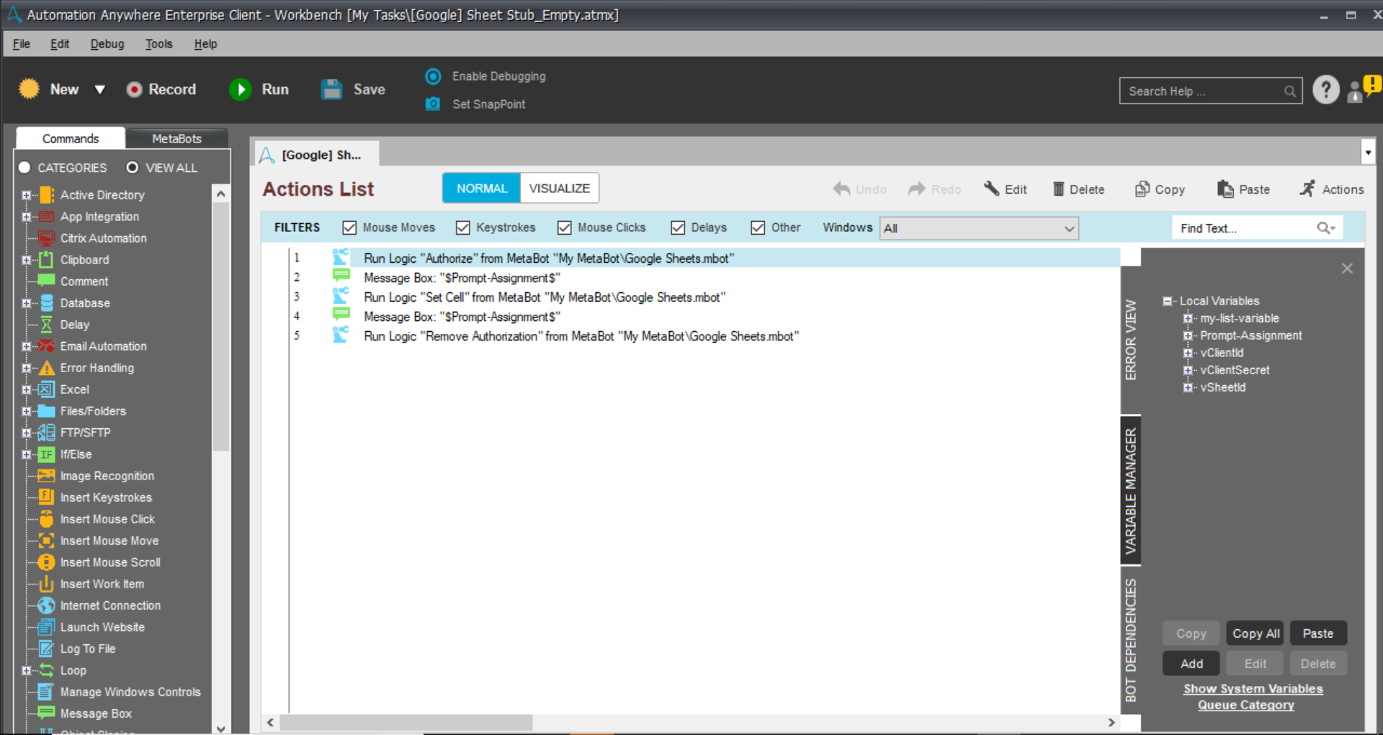Toggle the Other filter checkbox

point(758,228)
